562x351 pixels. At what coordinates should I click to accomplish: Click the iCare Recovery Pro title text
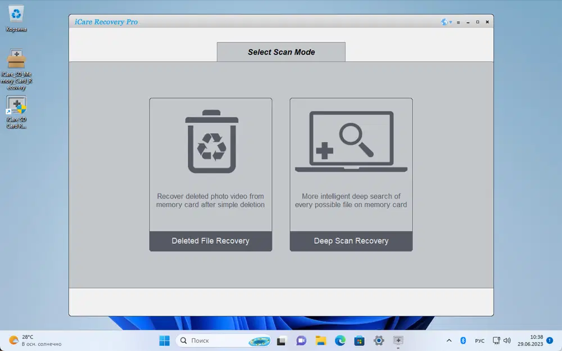point(106,22)
